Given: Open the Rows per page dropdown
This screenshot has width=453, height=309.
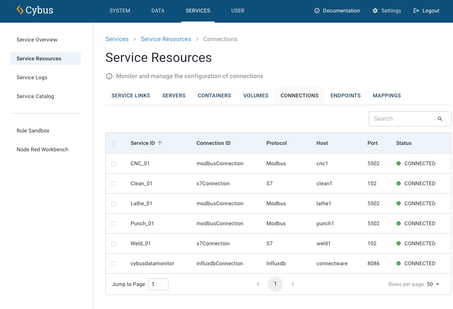Looking at the screenshot, I should [x=433, y=284].
